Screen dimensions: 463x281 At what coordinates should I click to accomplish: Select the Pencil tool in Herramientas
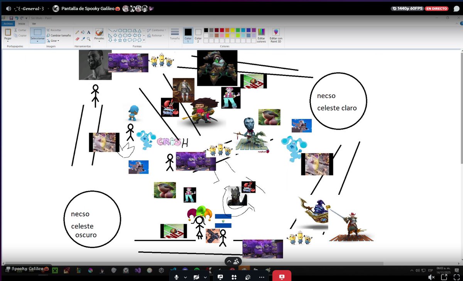[x=77, y=32]
